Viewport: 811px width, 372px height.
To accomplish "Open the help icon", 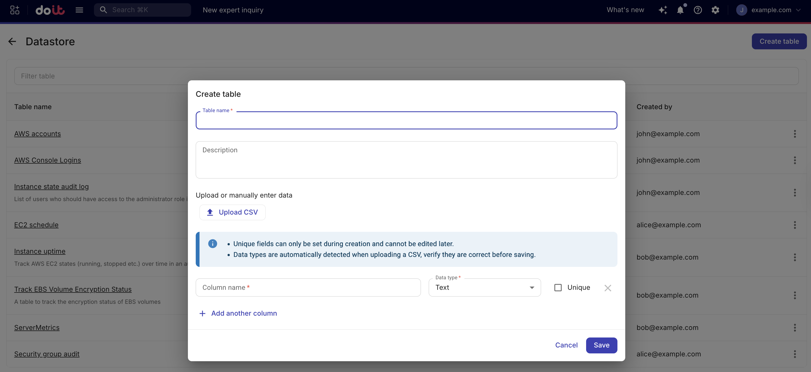I will tap(698, 10).
